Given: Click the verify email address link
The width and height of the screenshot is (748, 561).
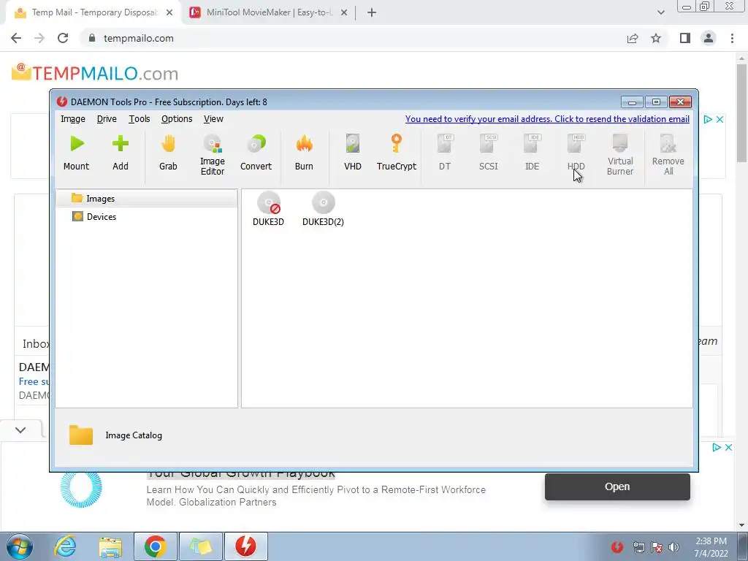Looking at the screenshot, I should [547, 119].
